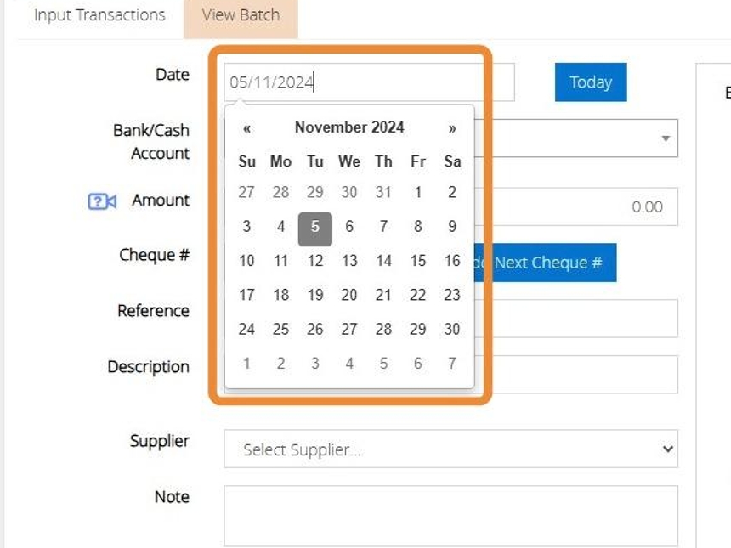This screenshot has width=731, height=548.
Task: Pick November 15 in the calendar
Action: 418,261
